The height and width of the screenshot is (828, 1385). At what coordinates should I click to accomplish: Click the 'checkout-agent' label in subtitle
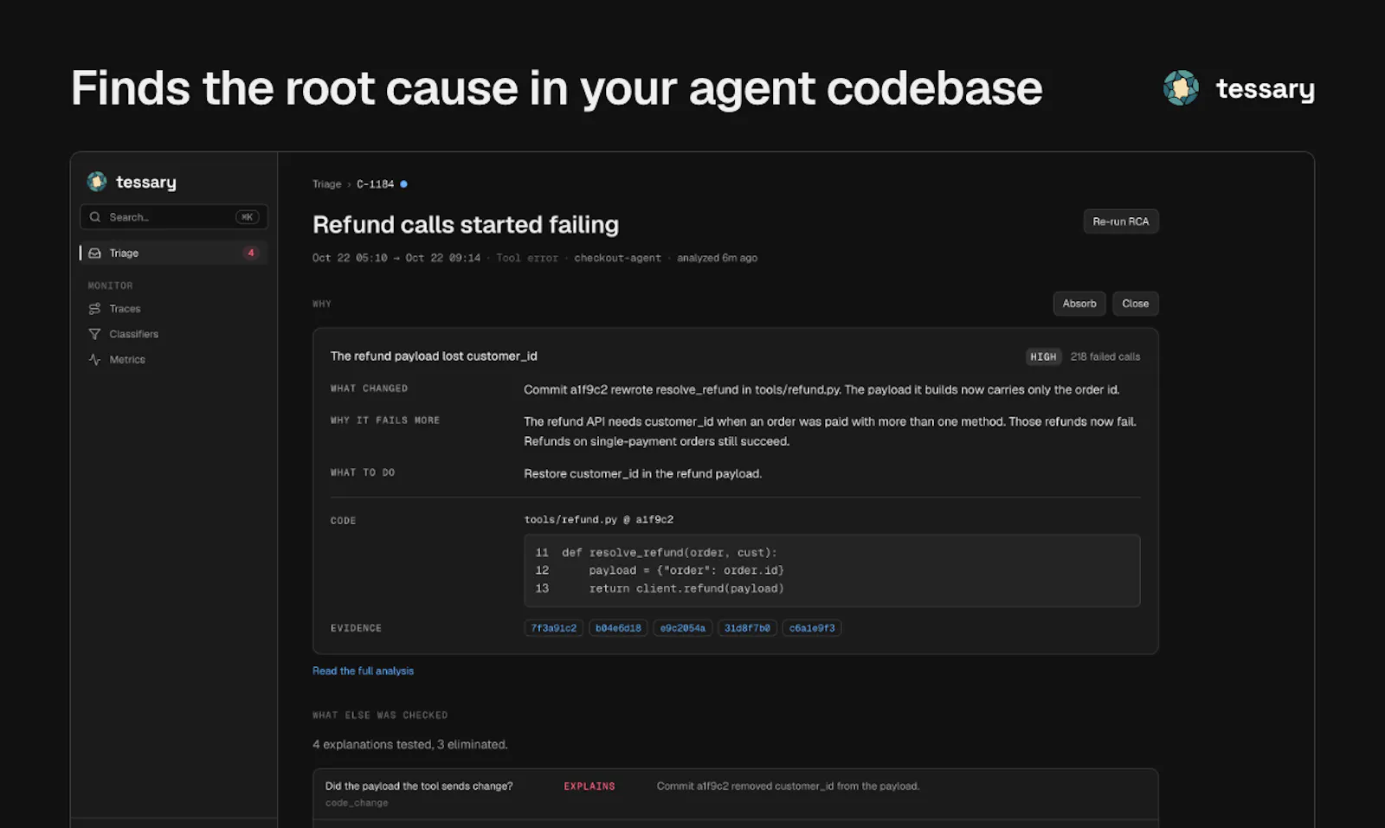(617, 258)
